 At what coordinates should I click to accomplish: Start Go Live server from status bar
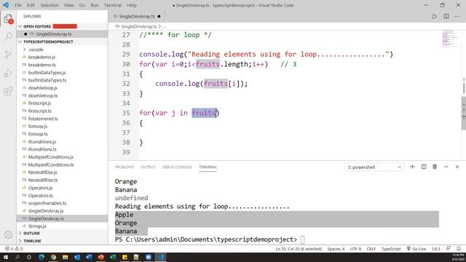[416, 249]
